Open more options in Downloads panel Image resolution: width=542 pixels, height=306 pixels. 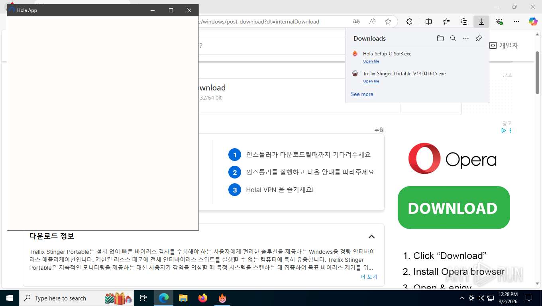[x=466, y=38]
